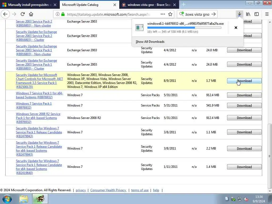Select Windows Server 2008 R2 product cell
The width and height of the screenshot is (272, 204).
[84, 118]
